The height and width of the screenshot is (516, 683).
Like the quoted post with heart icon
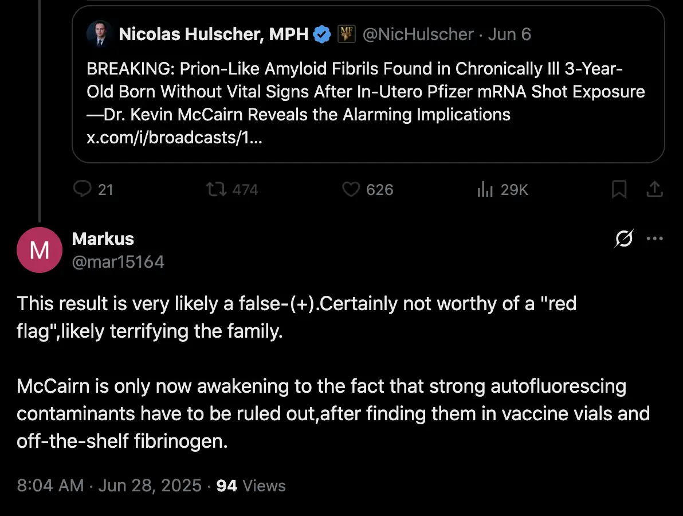point(351,189)
